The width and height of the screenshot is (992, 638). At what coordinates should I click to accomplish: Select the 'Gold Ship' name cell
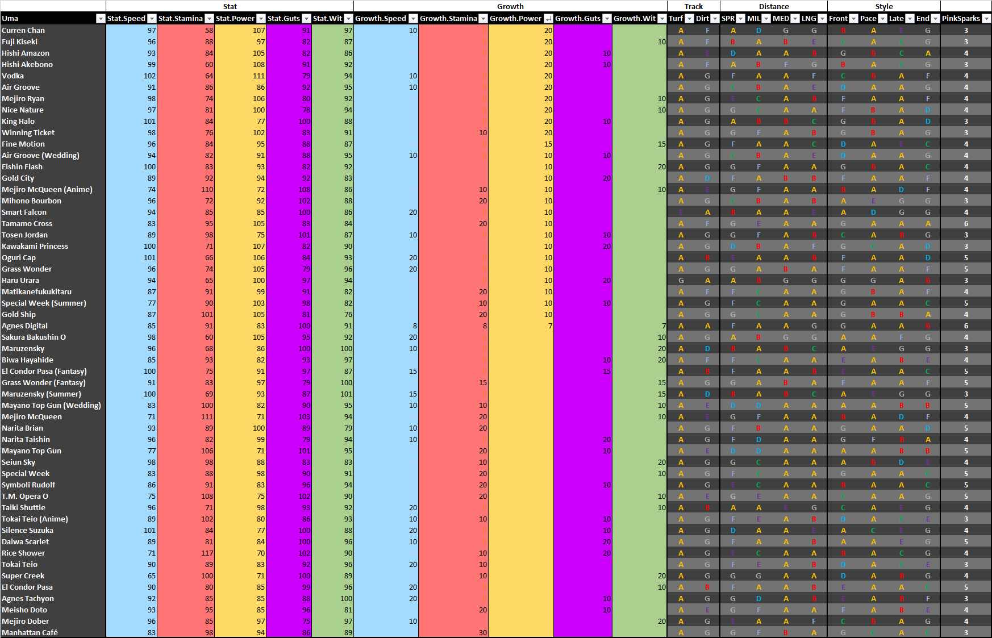(53, 314)
